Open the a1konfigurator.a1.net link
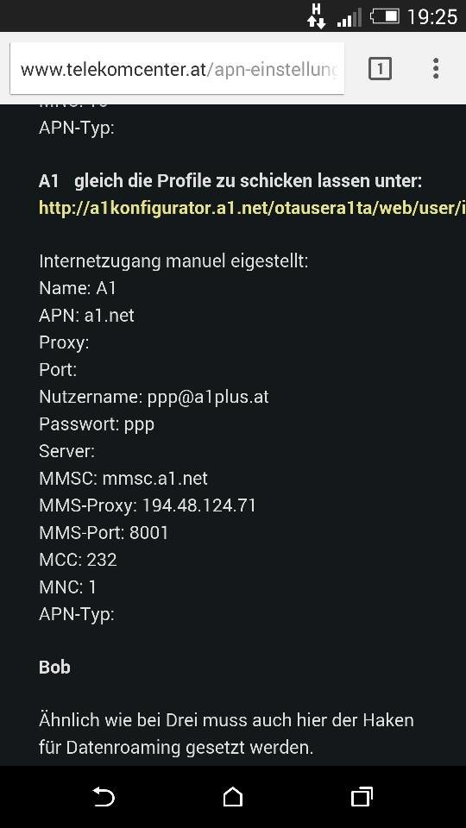466x828 pixels. point(252,208)
